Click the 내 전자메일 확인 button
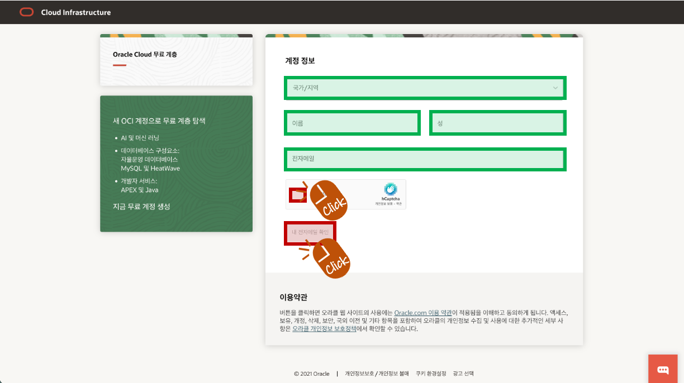 (310, 233)
